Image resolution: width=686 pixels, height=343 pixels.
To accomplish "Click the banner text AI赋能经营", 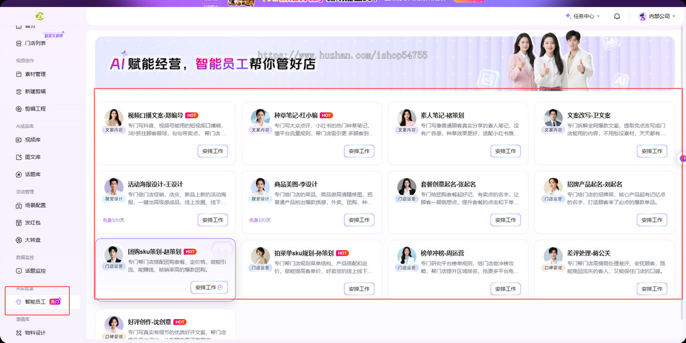I will pyautogui.click(x=145, y=63).
